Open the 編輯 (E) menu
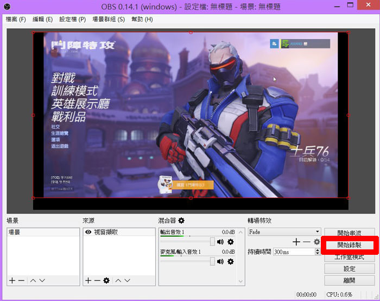This screenshot has width=380, height=301. [42, 19]
